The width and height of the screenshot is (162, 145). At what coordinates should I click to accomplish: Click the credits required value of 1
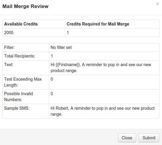coord(68,33)
